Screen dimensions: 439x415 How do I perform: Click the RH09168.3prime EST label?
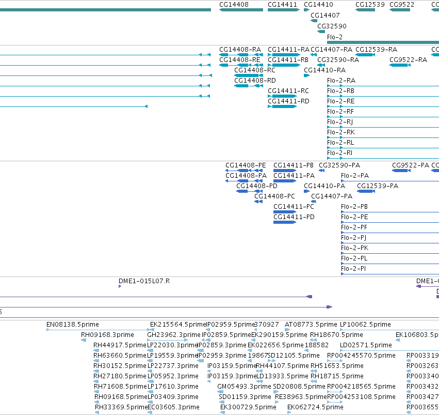click(x=107, y=335)
